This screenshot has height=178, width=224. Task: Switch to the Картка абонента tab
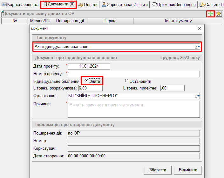point(20,4)
